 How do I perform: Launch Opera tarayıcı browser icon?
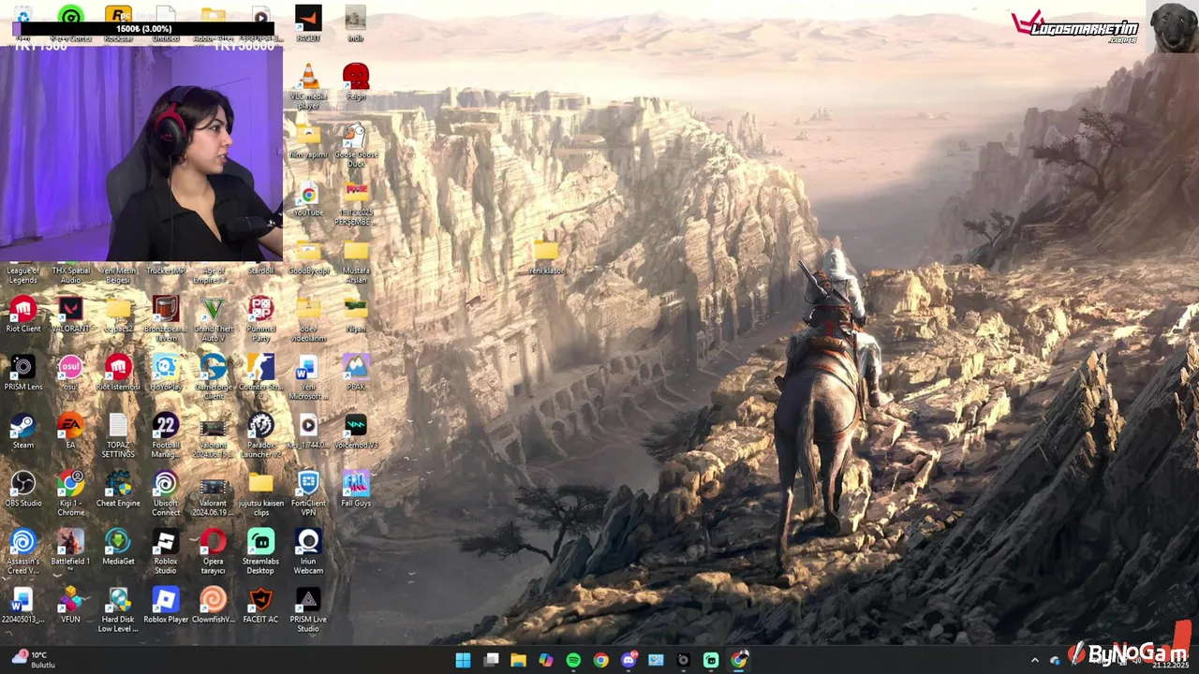coord(213,551)
